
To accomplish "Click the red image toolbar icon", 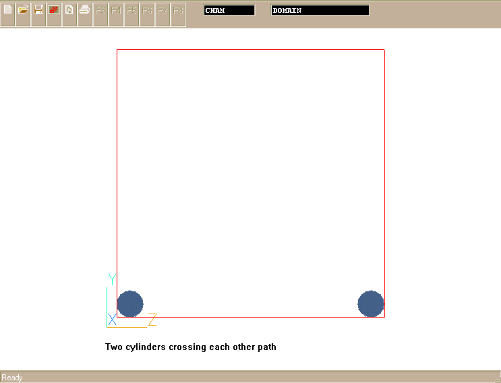I will tap(54, 11).
